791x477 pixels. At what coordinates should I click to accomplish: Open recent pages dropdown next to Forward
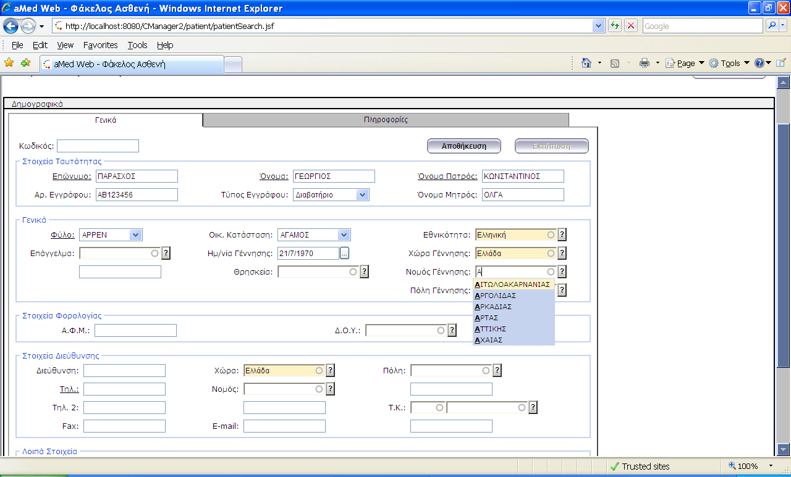41,26
